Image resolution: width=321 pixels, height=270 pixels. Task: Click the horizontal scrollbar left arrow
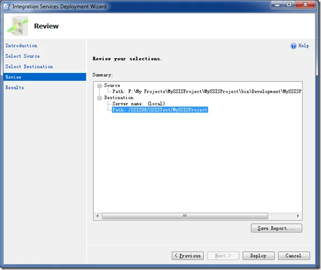[x=98, y=216]
